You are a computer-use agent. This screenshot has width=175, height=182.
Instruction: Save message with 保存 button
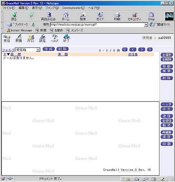click(x=167, y=137)
